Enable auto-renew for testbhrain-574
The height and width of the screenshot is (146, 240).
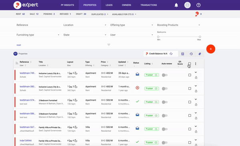point(165,102)
